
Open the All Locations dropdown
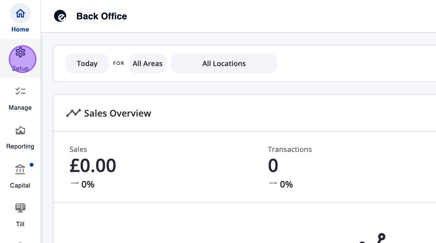224,63
